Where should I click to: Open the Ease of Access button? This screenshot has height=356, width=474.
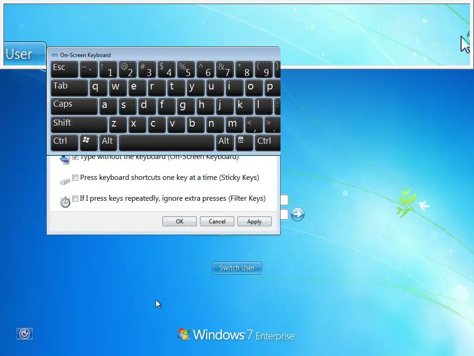(25, 334)
